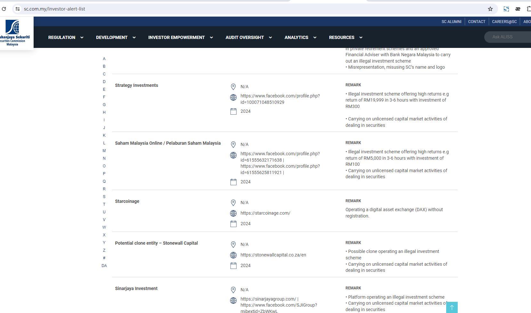Click the location pin icon for Stonewall Capital
Screen dimensions: 531x313
pos(233,245)
